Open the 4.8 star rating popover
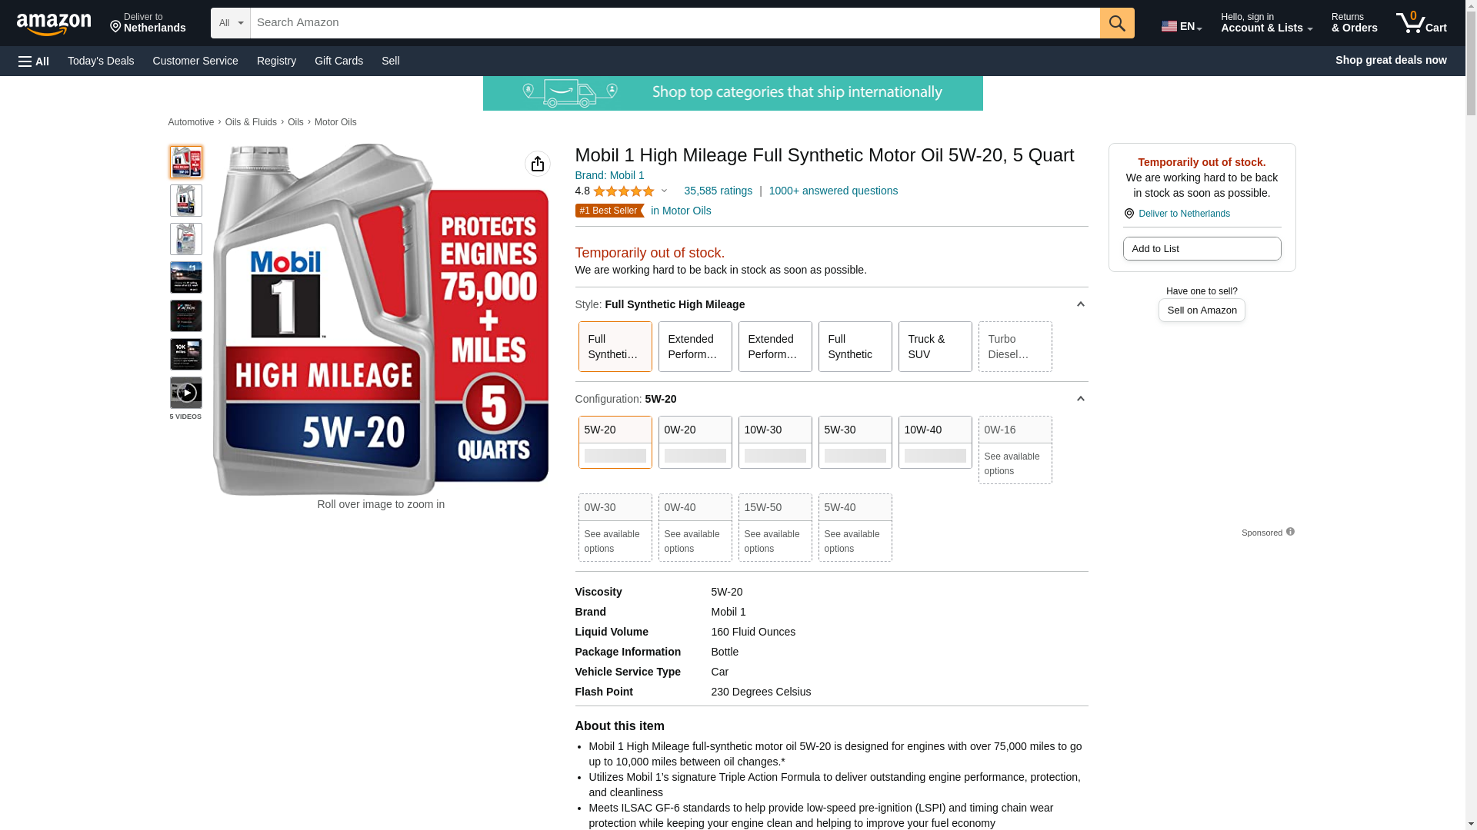 click(623, 191)
